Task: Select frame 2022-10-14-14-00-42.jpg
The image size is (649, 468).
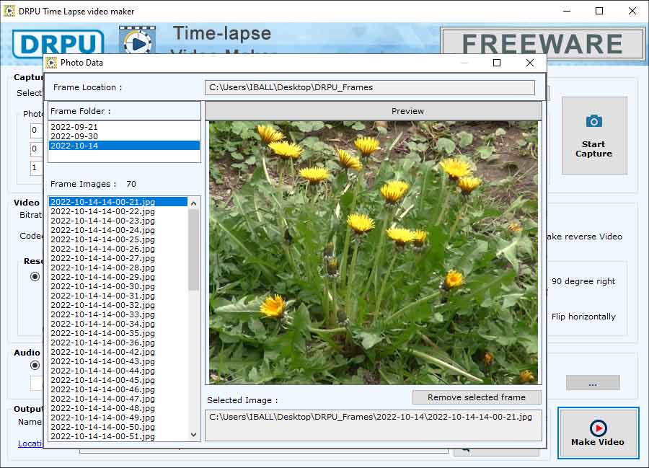Action: click(118, 352)
